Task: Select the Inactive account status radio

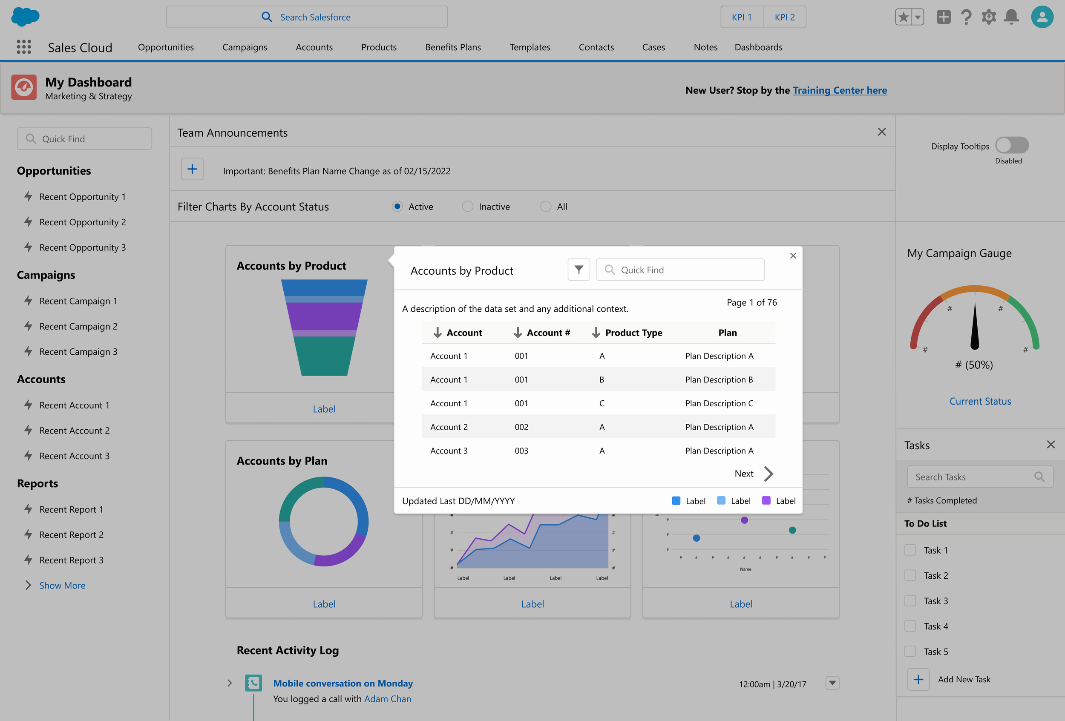Action: pos(467,207)
